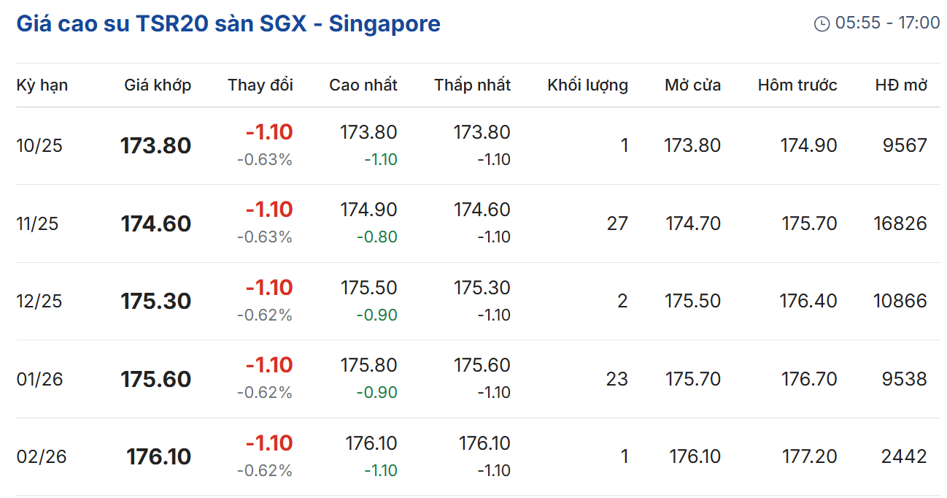
Task: Click the 173.80 matched price
Action: coord(155,146)
